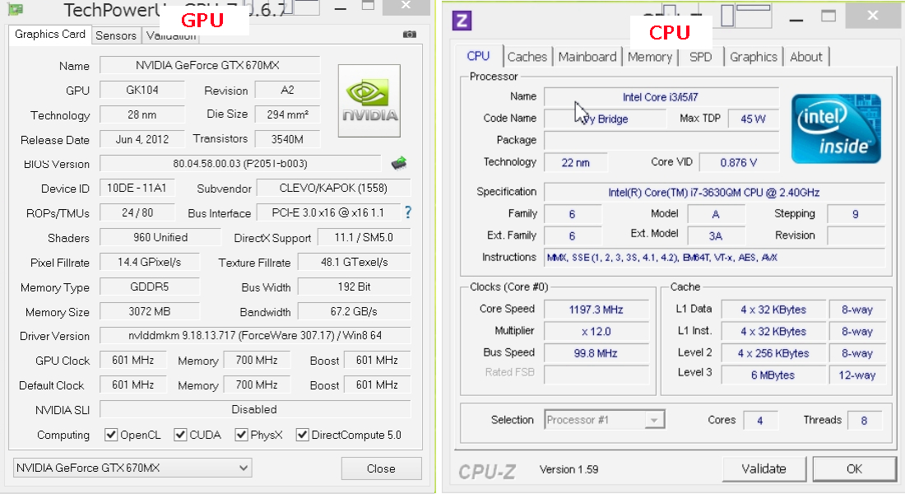This screenshot has width=905, height=494.
Task: Open the Caches tab in CPU-Z
Action: pos(527,57)
